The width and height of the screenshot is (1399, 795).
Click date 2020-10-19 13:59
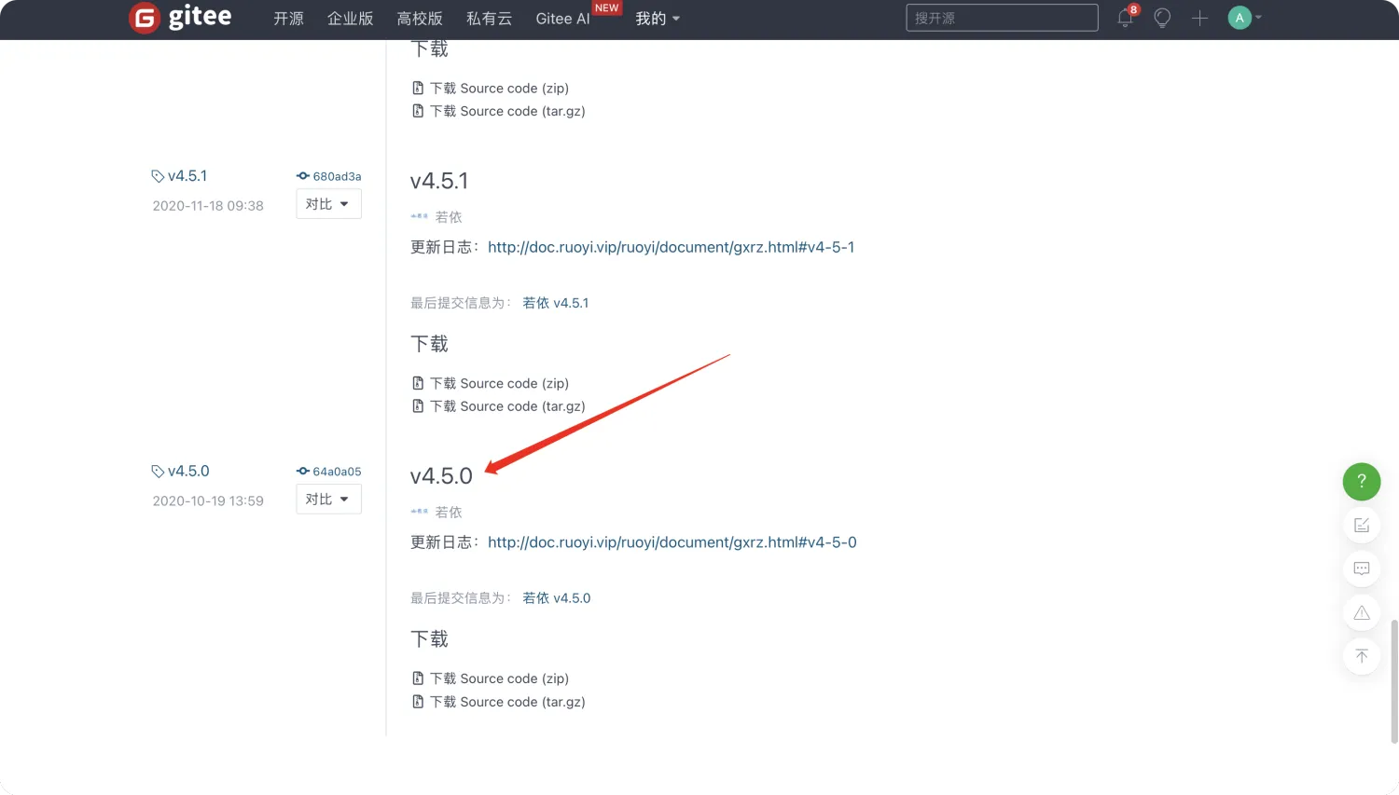pos(208,501)
